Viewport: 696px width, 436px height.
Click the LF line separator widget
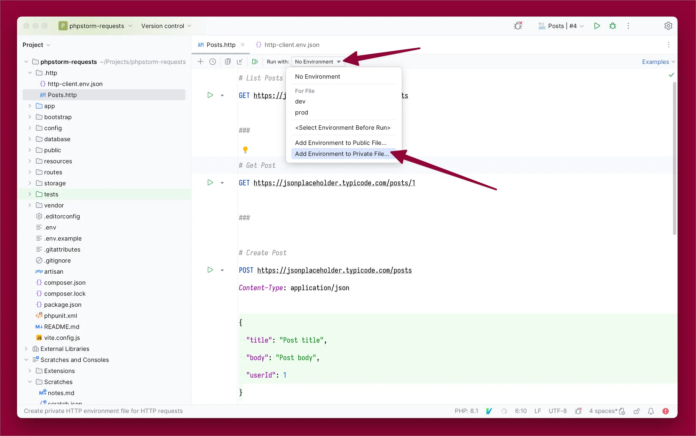tap(538, 411)
